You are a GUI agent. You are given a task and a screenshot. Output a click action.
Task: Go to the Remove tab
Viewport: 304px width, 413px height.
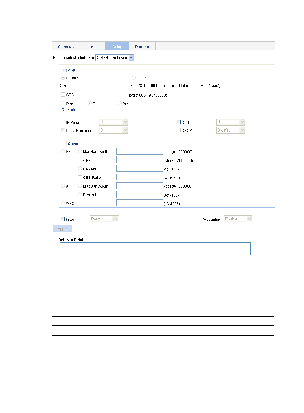(142, 47)
